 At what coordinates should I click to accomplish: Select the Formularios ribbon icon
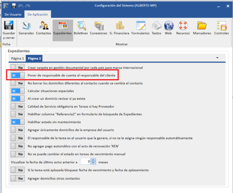[x=140, y=26]
